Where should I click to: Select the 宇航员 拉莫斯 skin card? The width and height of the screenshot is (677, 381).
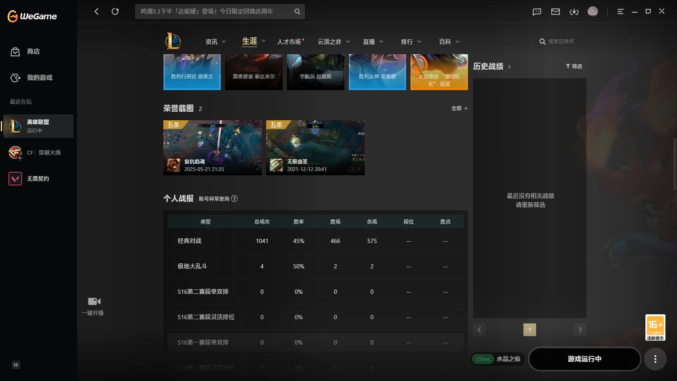(316, 72)
